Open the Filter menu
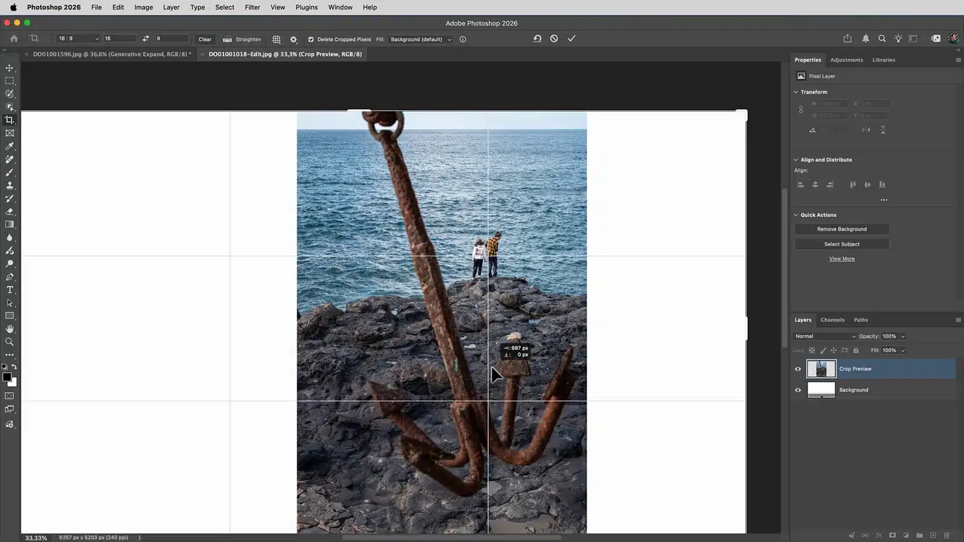This screenshot has width=964, height=542. click(x=252, y=7)
